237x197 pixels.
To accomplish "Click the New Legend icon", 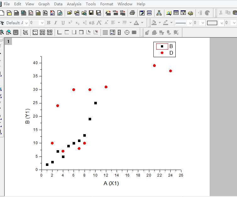I will coord(113,32).
